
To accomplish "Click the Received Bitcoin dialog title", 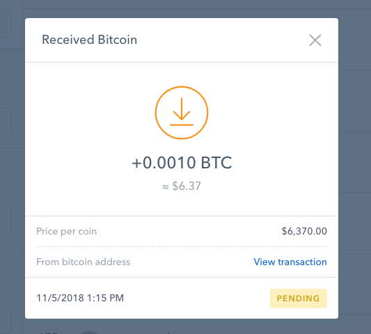I will [x=89, y=40].
